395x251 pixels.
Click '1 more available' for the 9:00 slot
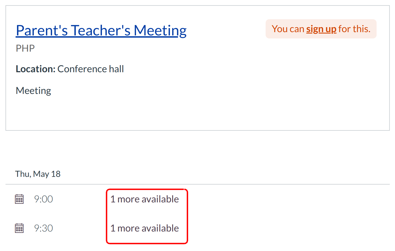[144, 199]
